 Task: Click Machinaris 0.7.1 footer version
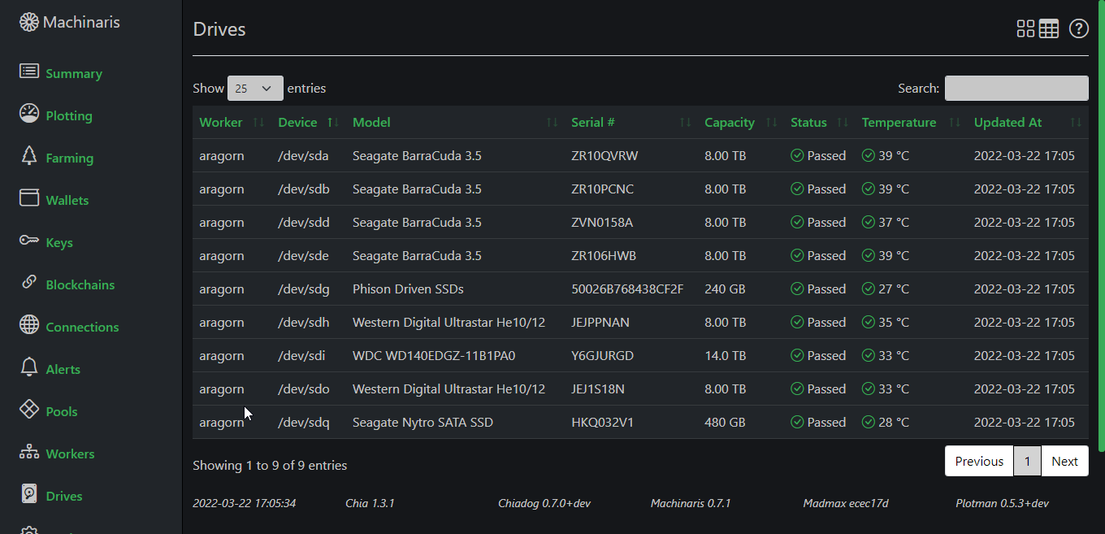(691, 503)
